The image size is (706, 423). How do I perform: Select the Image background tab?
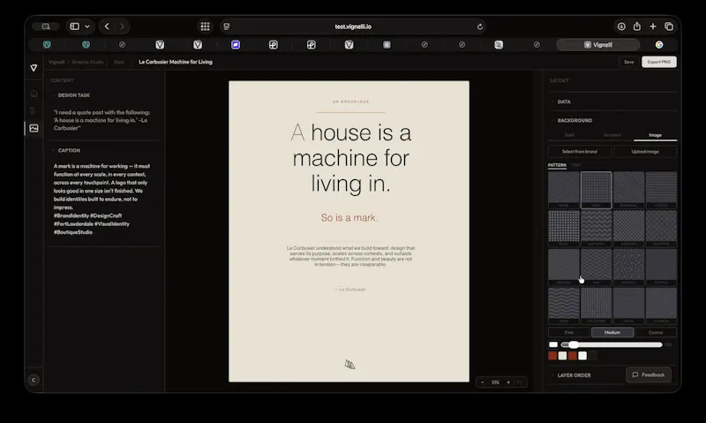click(655, 135)
